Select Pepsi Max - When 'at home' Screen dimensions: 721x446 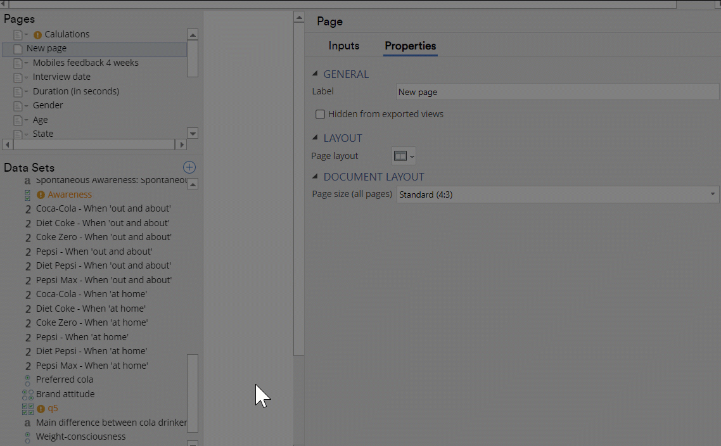click(x=92, y=366)
